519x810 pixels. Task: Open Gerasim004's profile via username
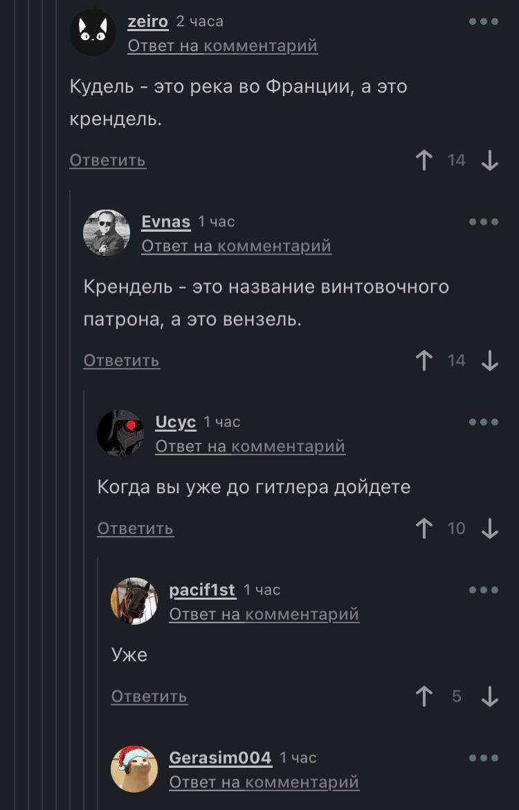(x=220, y=758)
